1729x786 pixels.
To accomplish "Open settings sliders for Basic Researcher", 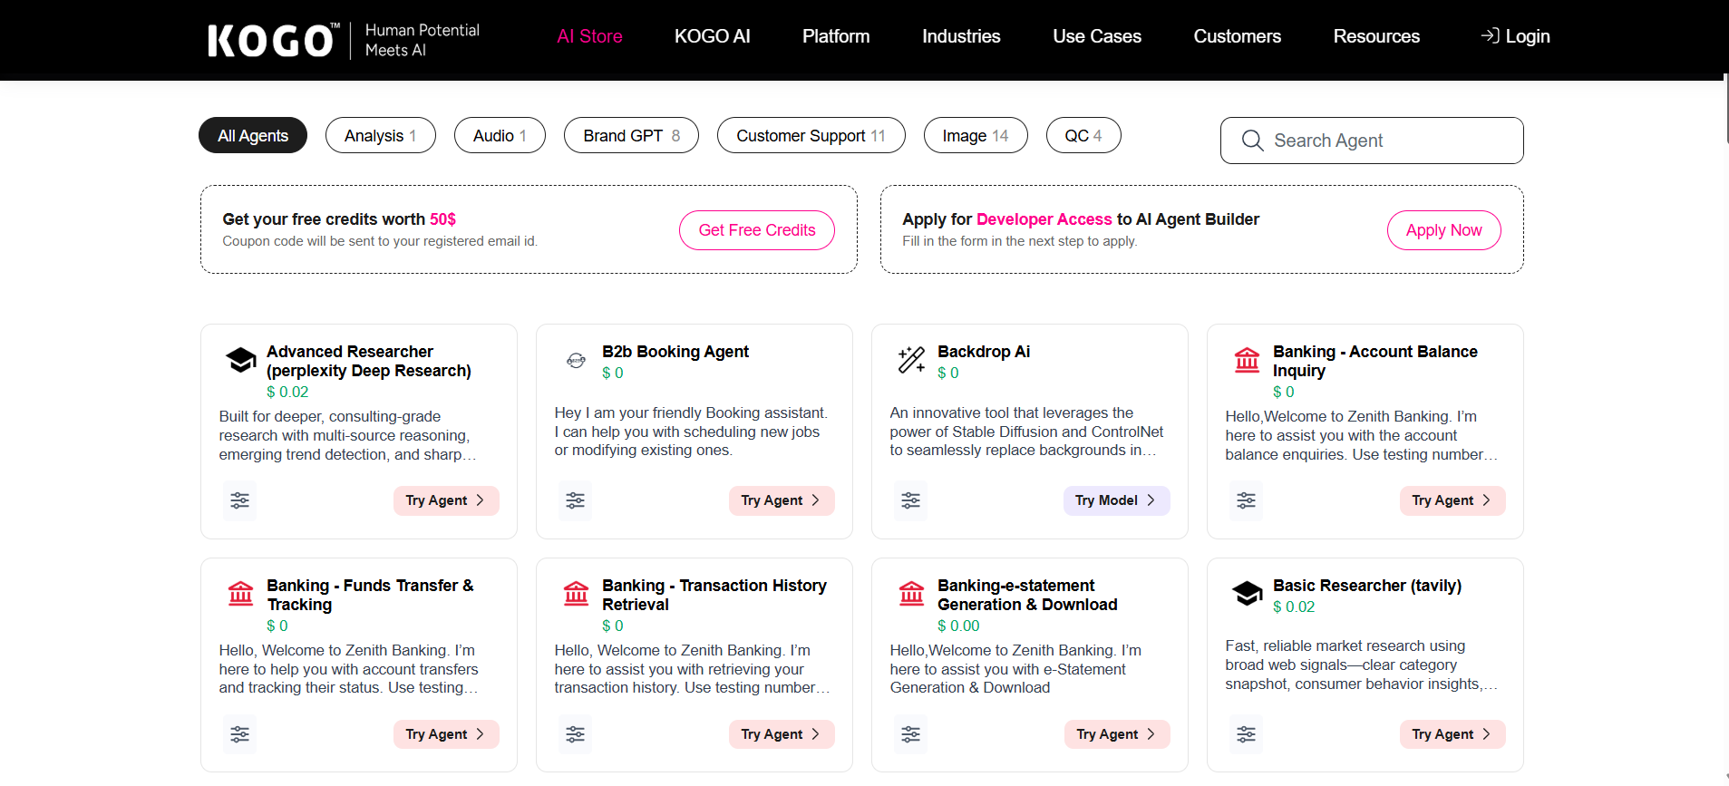I will point(1246,734).
